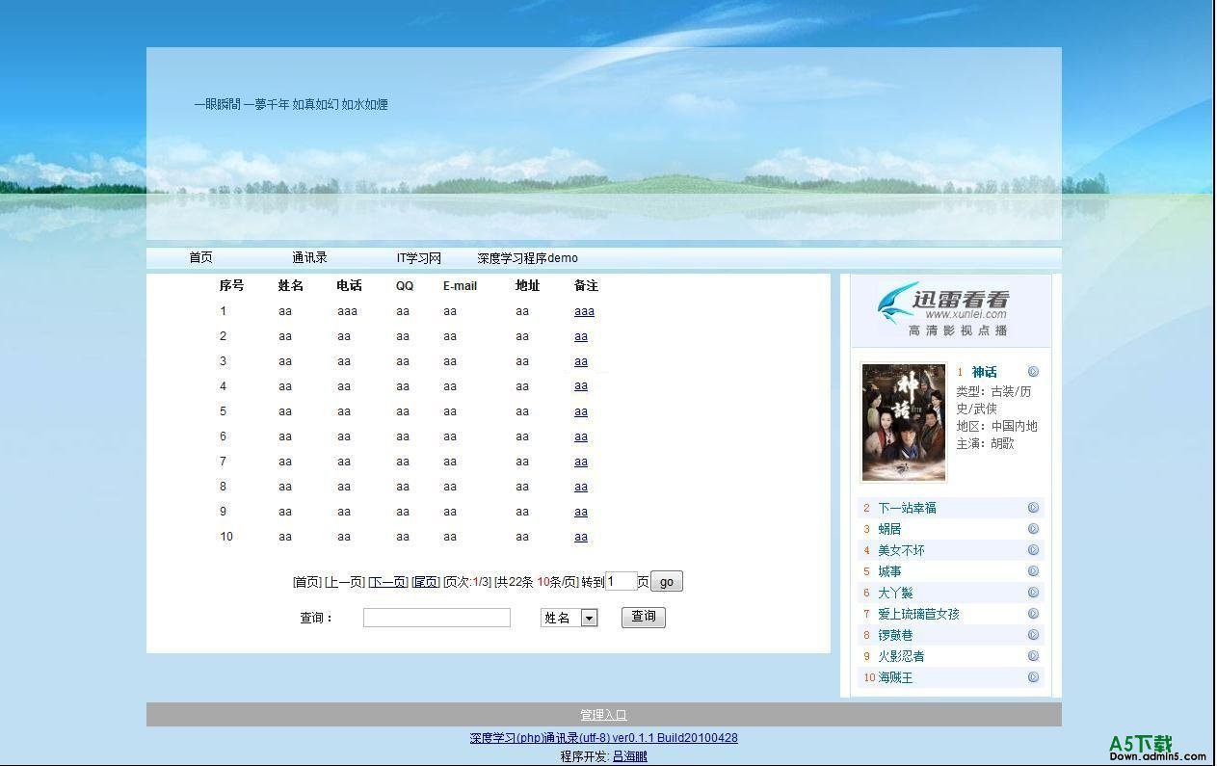The image size is (1217, 766).
Task: Open the aa remark link in row 5
Action: pos(581,411)
